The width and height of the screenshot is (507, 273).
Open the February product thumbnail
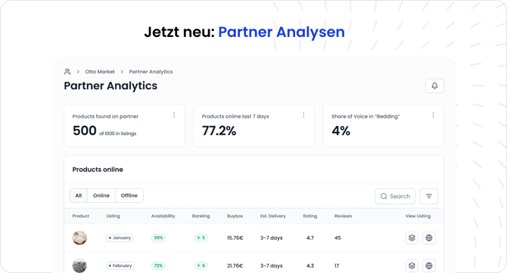point(79,265)
